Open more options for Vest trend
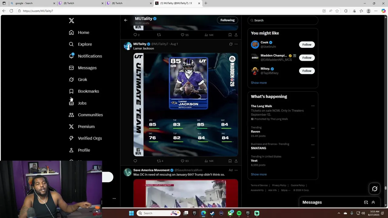 point(313,157)
